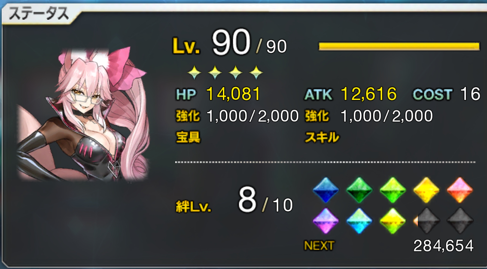Viewport: 487px width, 269px height.
Task: Open the ステータス tab header
Action: pyautogui.click(x=39, y=15)
